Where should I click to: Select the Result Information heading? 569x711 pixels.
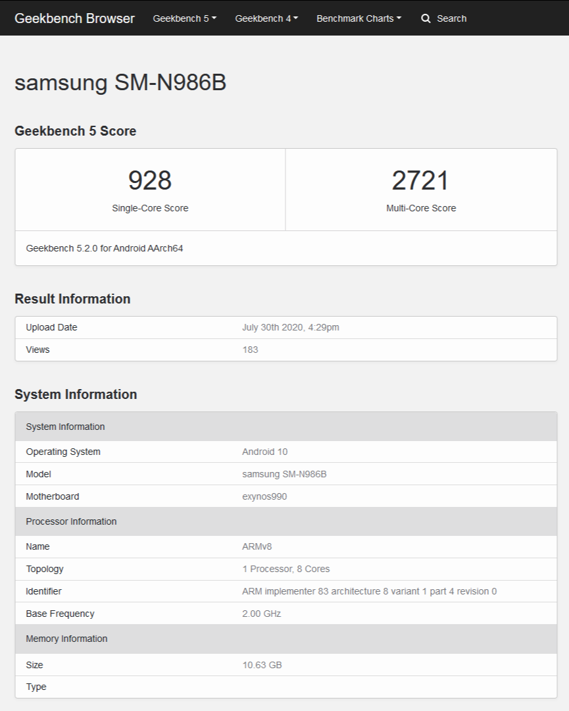[x=72, y=299]
